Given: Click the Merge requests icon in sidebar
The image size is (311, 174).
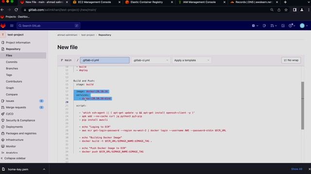Looking at the screenshot, I should click(3, 107).
